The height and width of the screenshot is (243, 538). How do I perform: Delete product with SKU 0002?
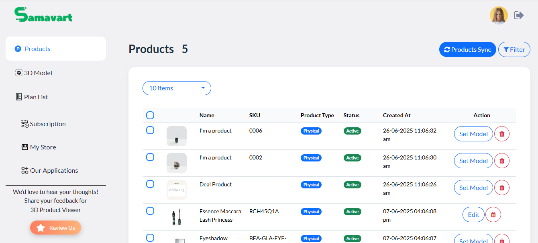pyautogui.click(x=502, y=161)
